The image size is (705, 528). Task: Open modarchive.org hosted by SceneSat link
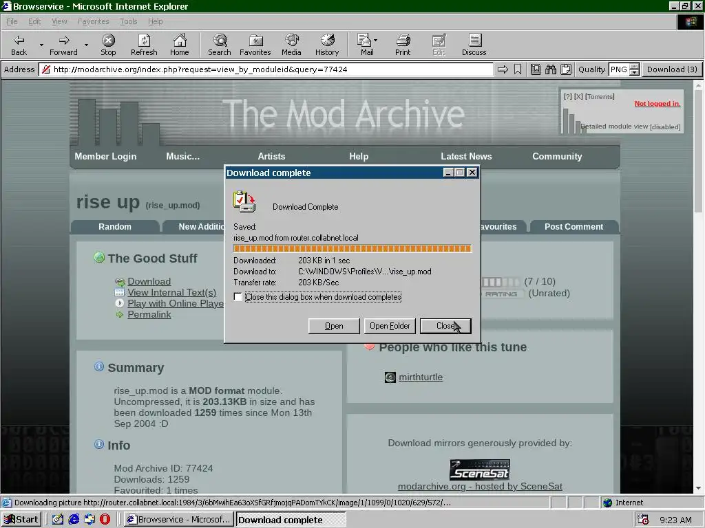pos(480,486)
